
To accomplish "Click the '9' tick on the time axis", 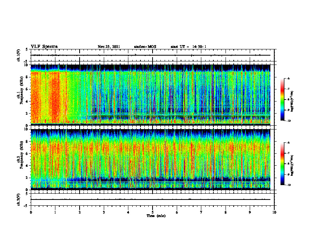I will [250, 212].
